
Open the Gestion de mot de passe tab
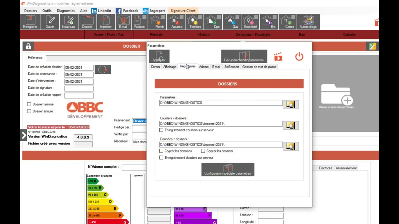pyautogui.click(x=259, y=67)
